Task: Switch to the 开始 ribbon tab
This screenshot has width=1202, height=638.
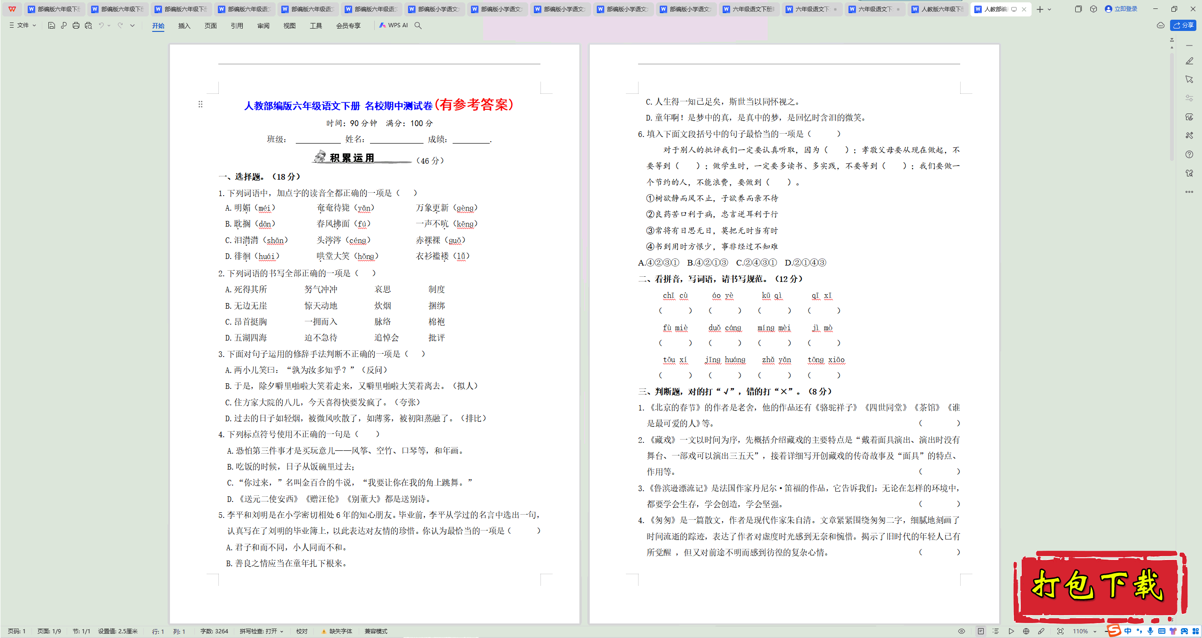Action: click(x=158, y=26)
